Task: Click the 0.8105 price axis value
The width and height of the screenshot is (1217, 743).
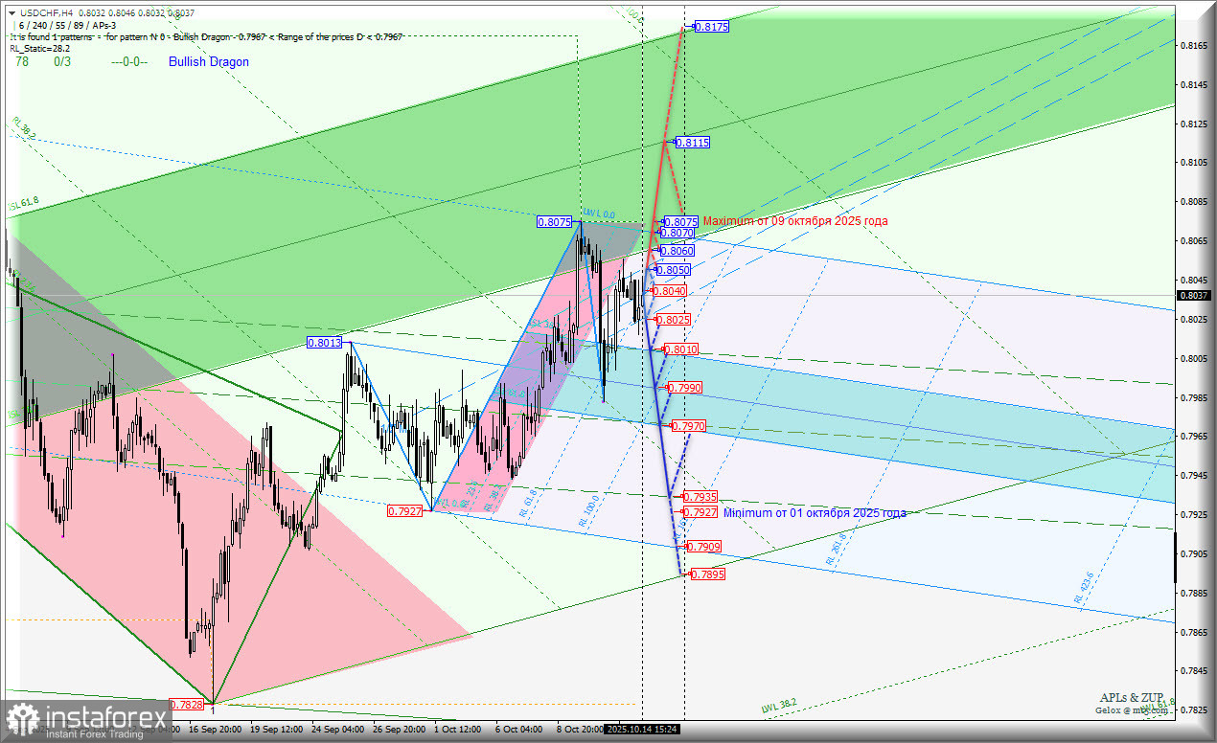Action: (1194, 163)
